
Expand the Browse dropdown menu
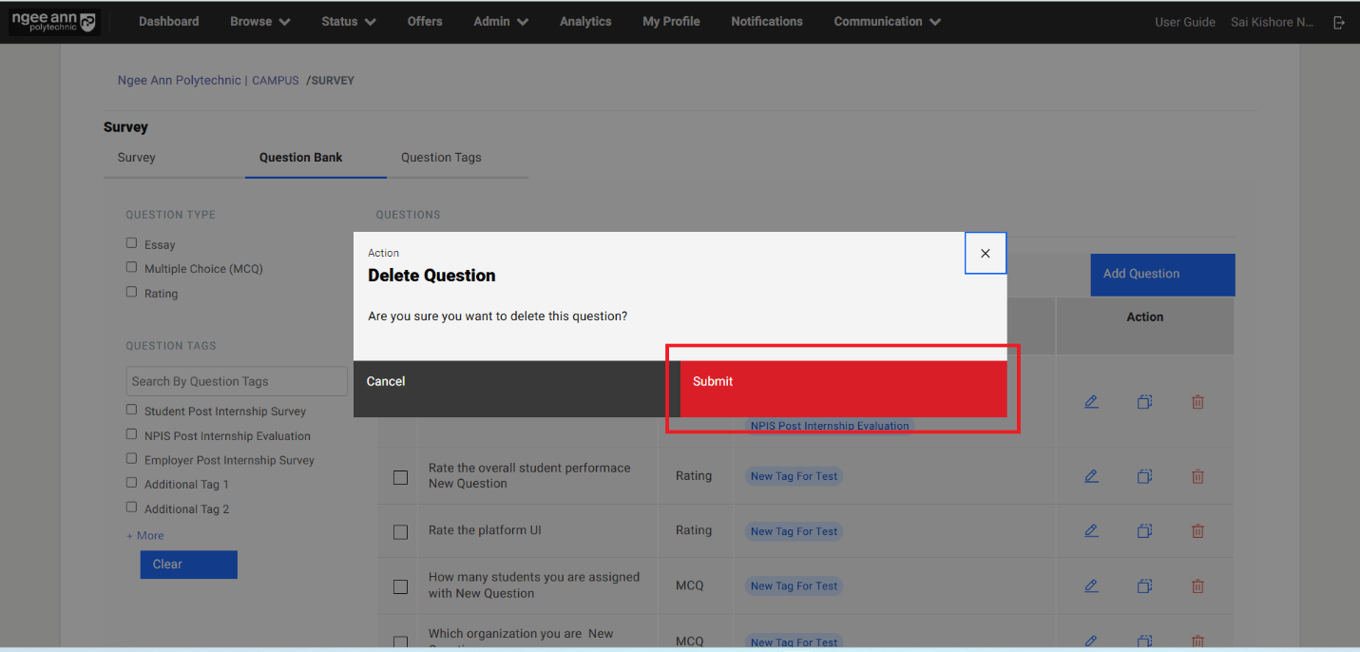(x=259, y=22)
